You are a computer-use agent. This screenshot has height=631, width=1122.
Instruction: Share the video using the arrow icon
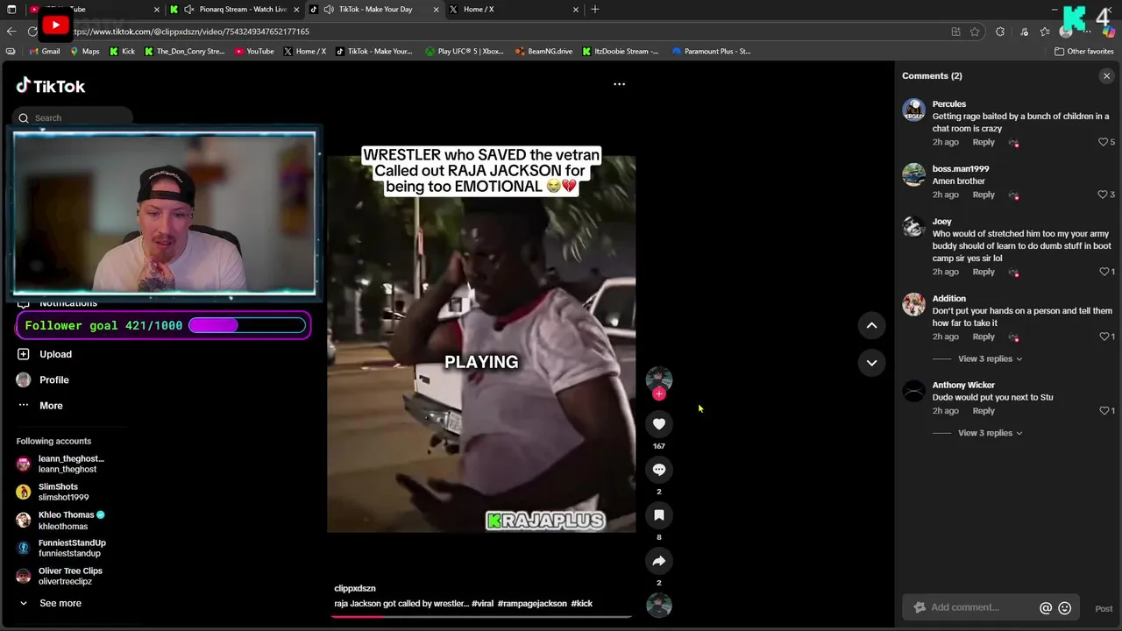(659, 561)
